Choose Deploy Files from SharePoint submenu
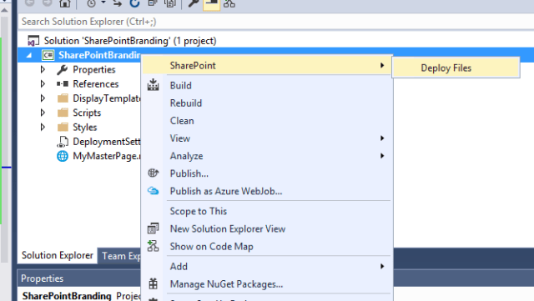Viewport: 534px width, 301px height. 456,68
